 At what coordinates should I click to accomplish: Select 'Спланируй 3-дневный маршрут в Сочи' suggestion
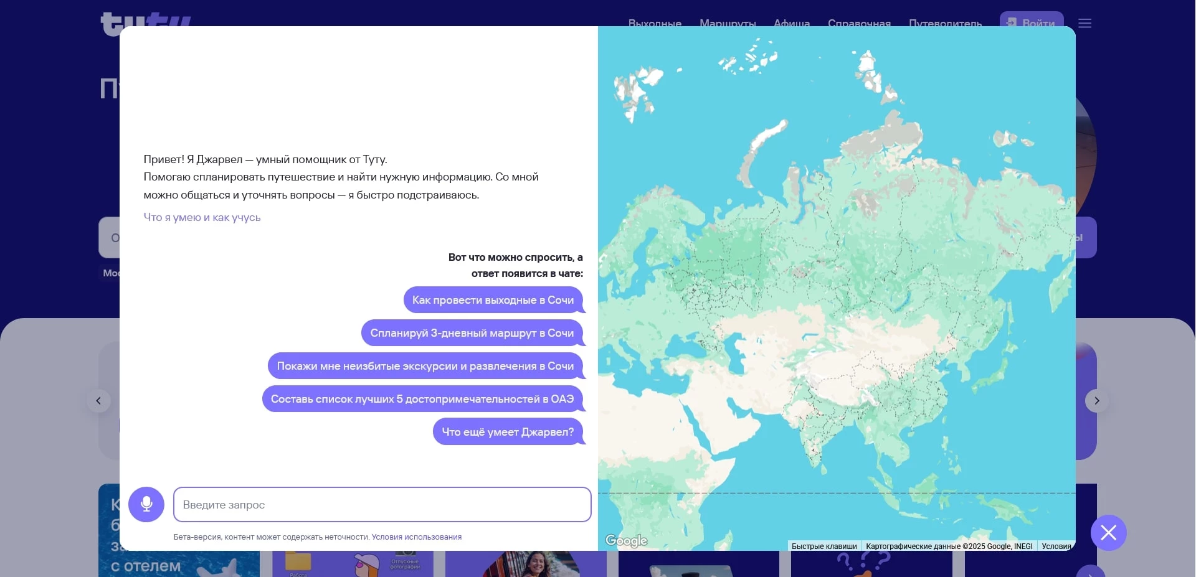(472, 333)
